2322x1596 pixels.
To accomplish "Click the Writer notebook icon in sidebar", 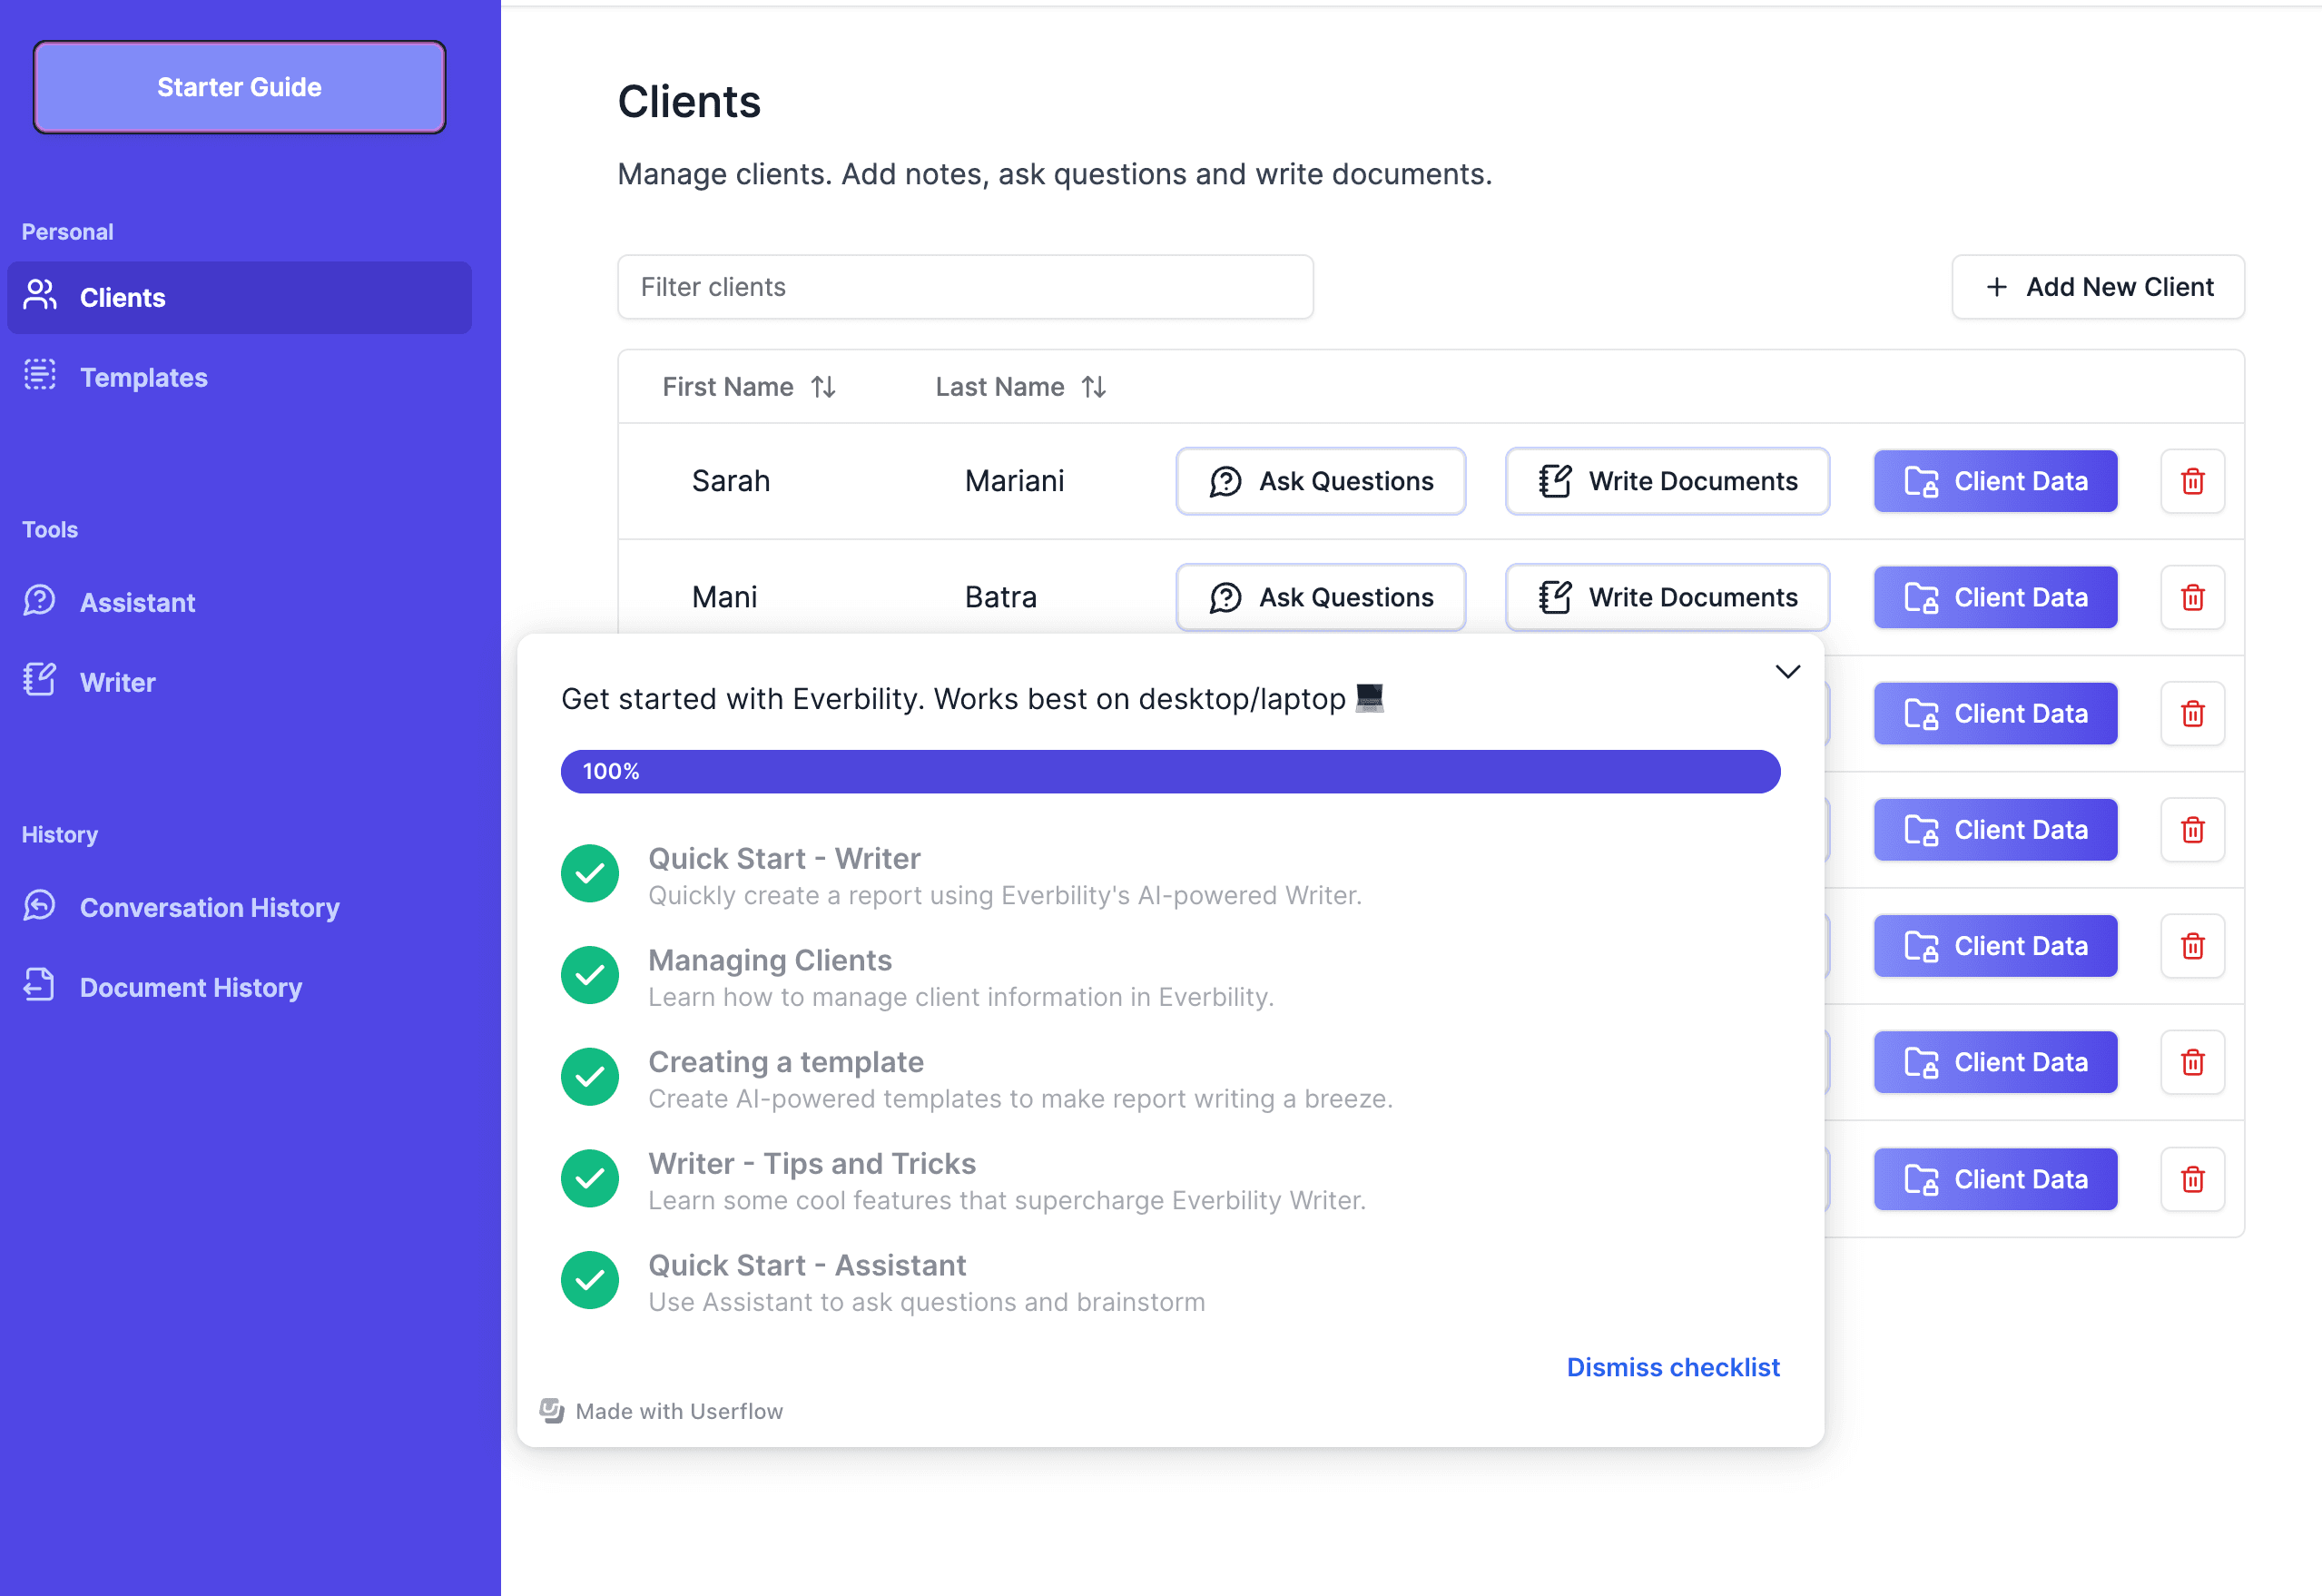I will point(40,681).
